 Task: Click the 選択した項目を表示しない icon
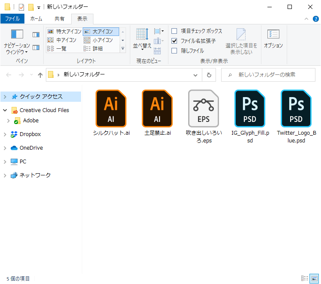(241, 34)
